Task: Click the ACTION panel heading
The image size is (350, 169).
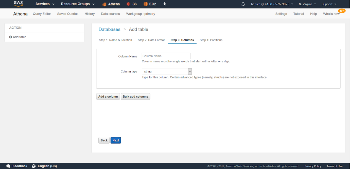Action: (15, 28)
